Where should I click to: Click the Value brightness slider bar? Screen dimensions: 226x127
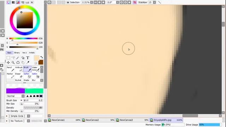tap(23, 47)
